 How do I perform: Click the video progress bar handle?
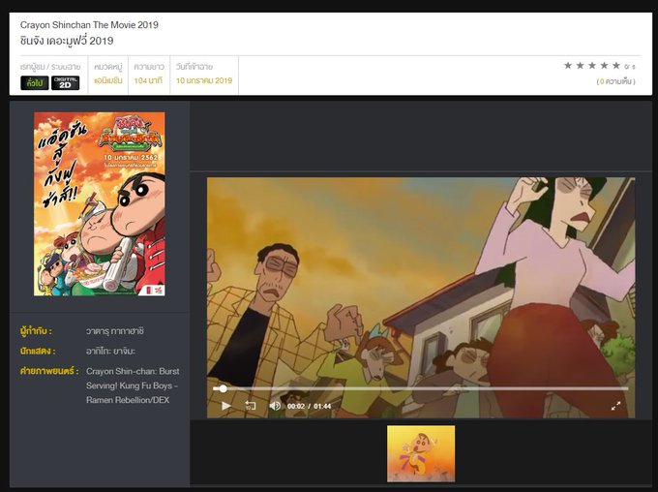(223, 388)
